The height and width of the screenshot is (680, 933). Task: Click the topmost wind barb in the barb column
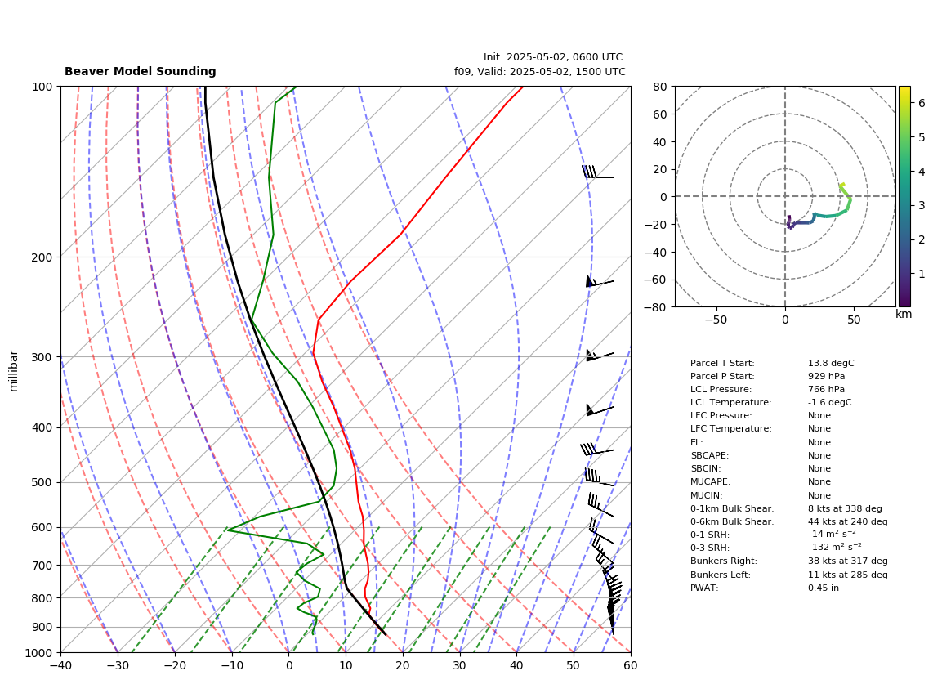(597, 172)
